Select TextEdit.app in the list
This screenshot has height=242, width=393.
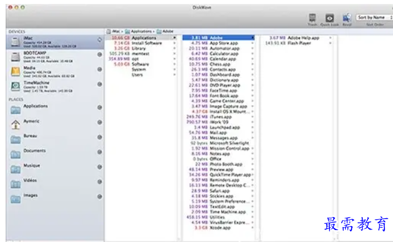point(219,207)
